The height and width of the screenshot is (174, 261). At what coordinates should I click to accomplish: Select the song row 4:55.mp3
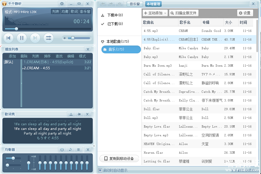click(199, 31)
